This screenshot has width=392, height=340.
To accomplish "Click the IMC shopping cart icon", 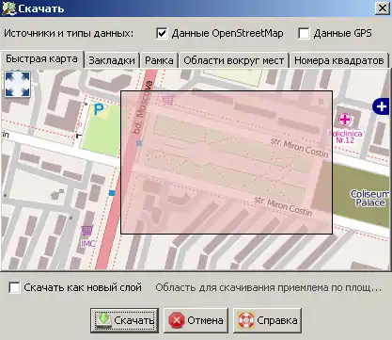I will [87, 231].
